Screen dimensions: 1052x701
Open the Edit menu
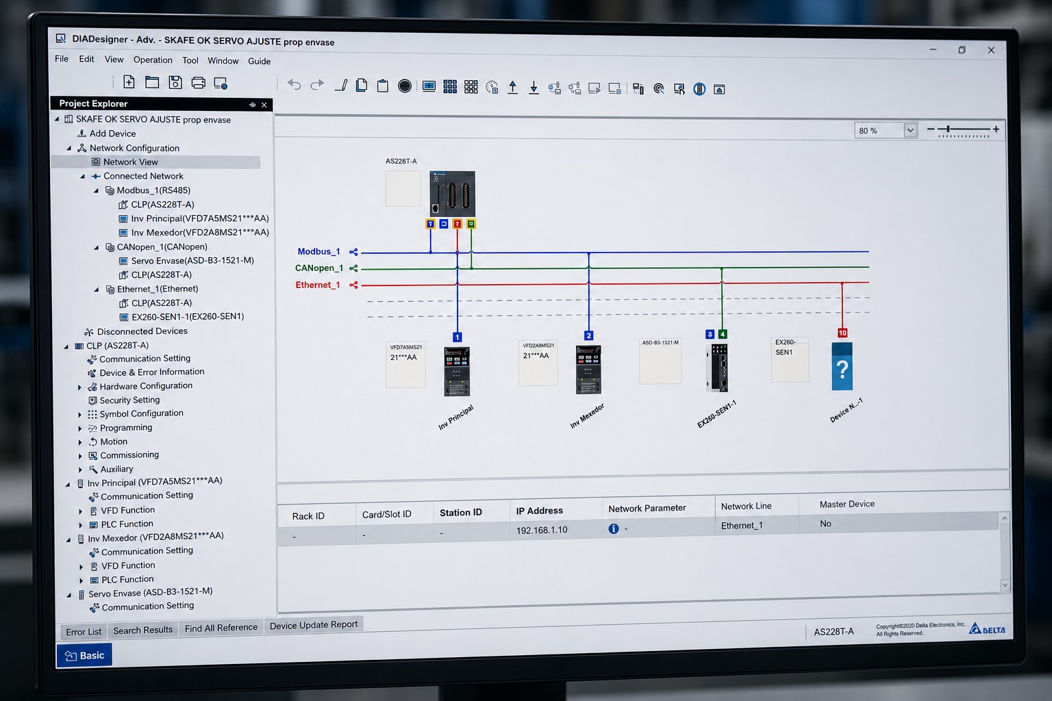pos(86,59)
